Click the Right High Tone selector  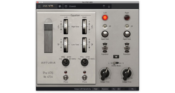[84, 27]
